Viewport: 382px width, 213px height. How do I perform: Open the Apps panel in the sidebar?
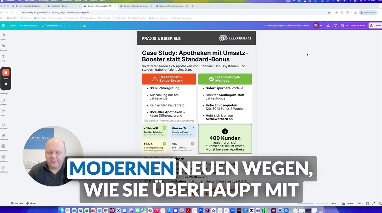point(3,113)
